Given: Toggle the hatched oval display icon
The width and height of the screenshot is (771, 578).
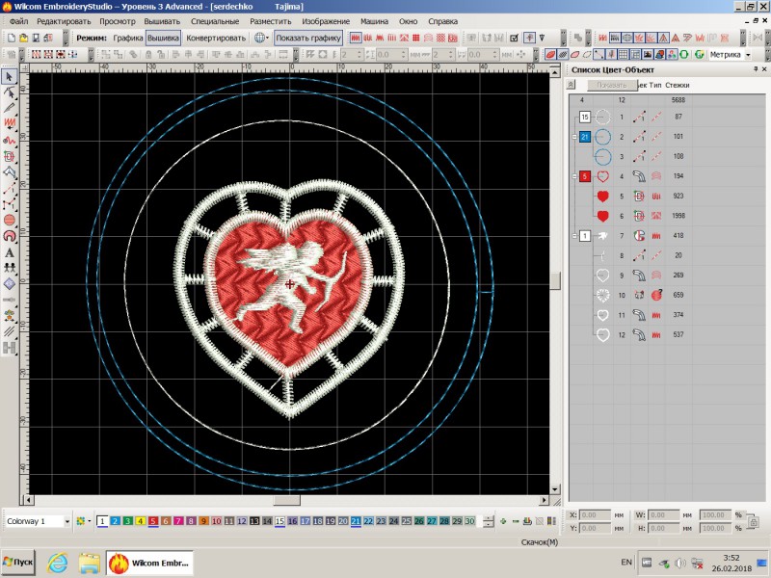Looking at the screenshot, I should pyautogui.click(x=563, y=55).
